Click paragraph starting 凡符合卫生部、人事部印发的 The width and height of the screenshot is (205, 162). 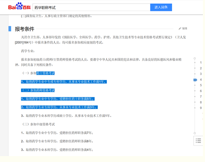[x=100, y=40]
